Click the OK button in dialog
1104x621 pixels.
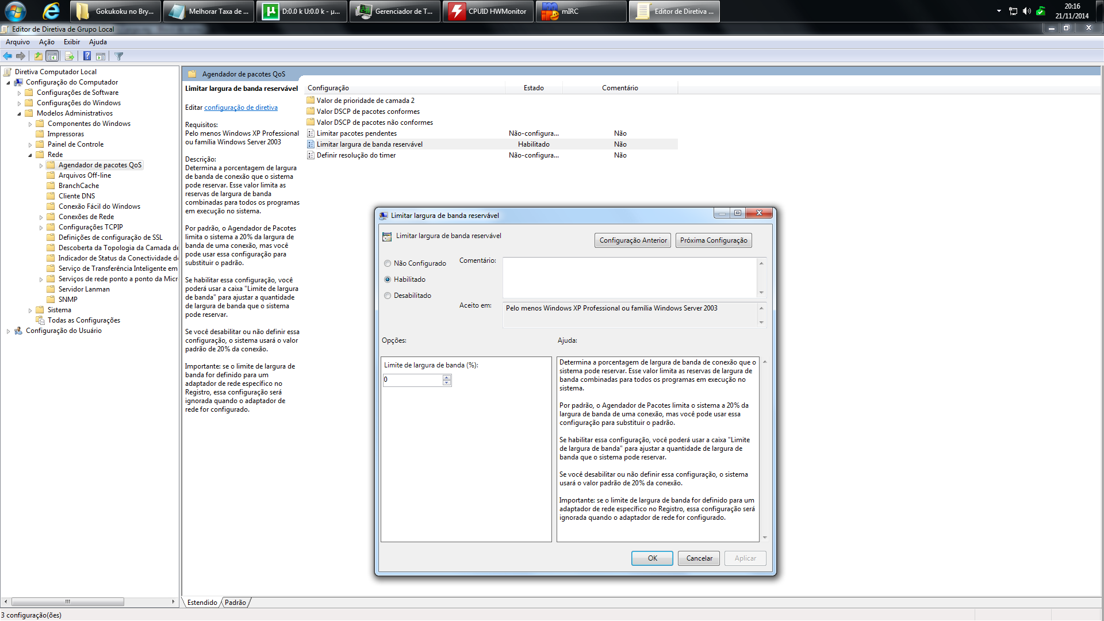coord(652,558)
